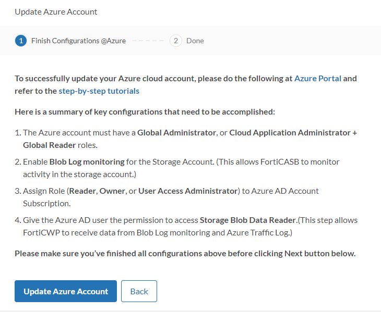Click the summary of key configurations heading

pyautogui.click(x=145, y=111)
